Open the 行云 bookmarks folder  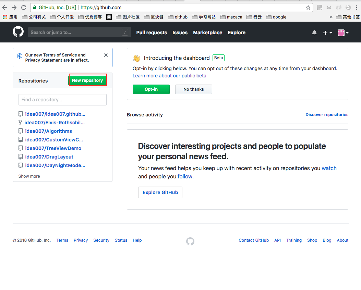(x=254, y=17)
